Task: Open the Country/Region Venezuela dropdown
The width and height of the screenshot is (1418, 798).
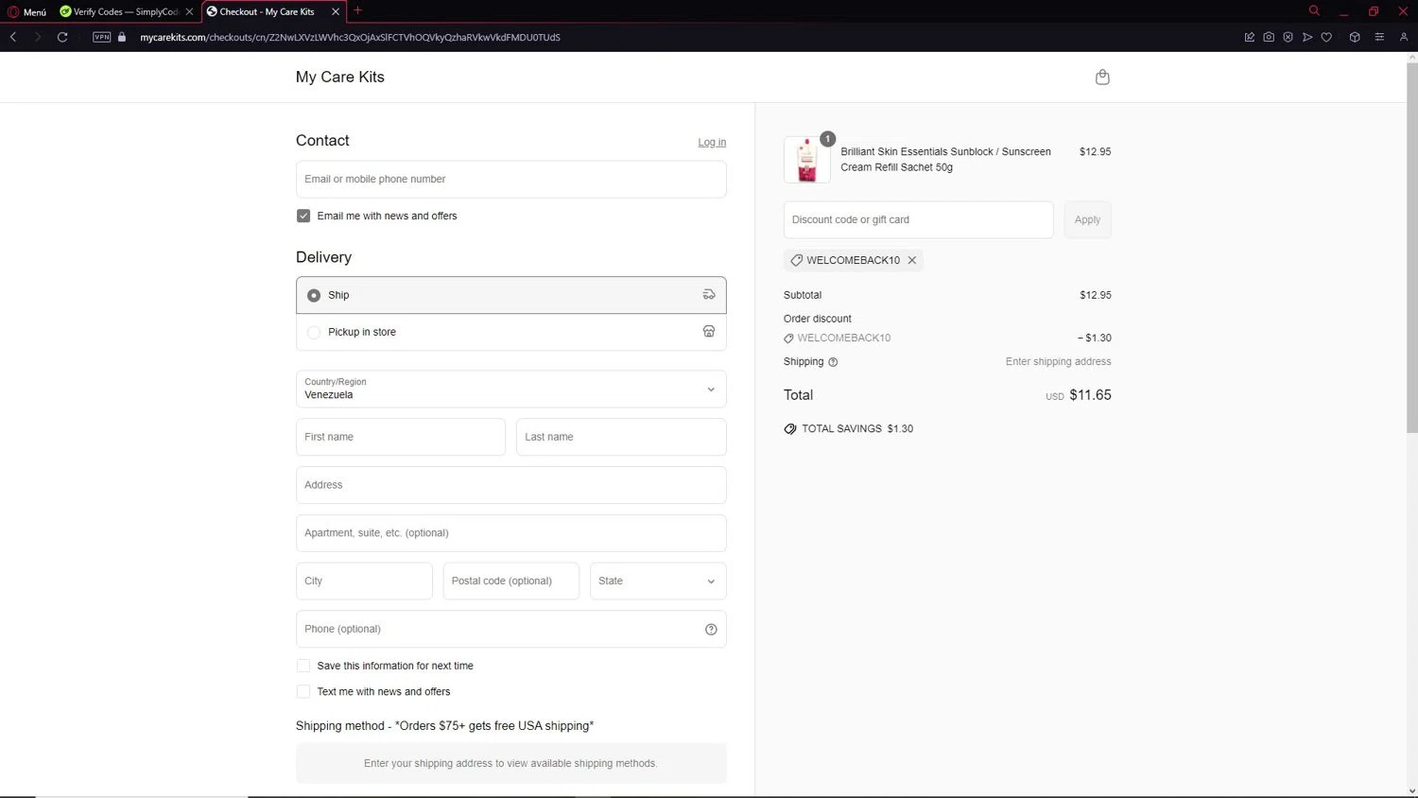Action: pos(510,389)
